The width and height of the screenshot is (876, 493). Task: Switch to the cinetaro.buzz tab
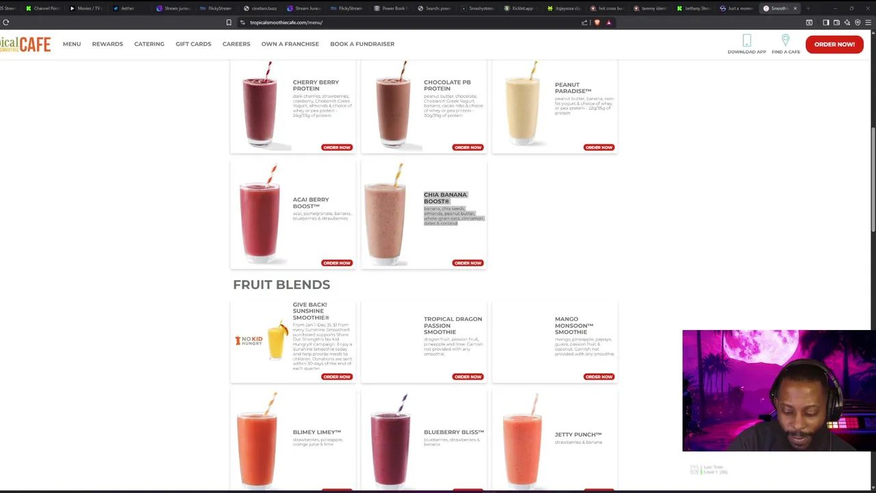coord(260,8)
